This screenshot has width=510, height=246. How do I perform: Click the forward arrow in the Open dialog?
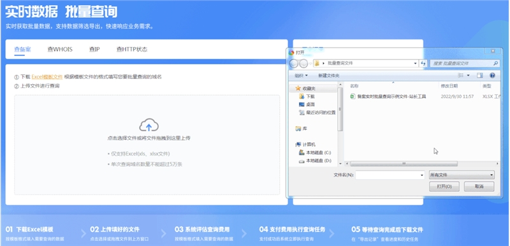tap(303, 63)
